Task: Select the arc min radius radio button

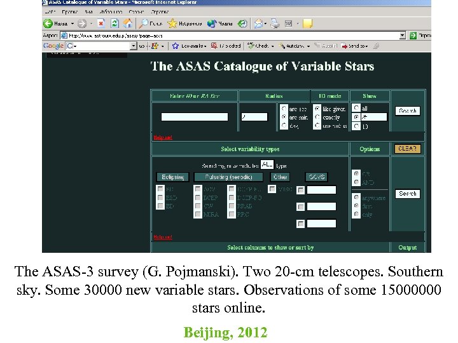Action: tap(284, 117)
